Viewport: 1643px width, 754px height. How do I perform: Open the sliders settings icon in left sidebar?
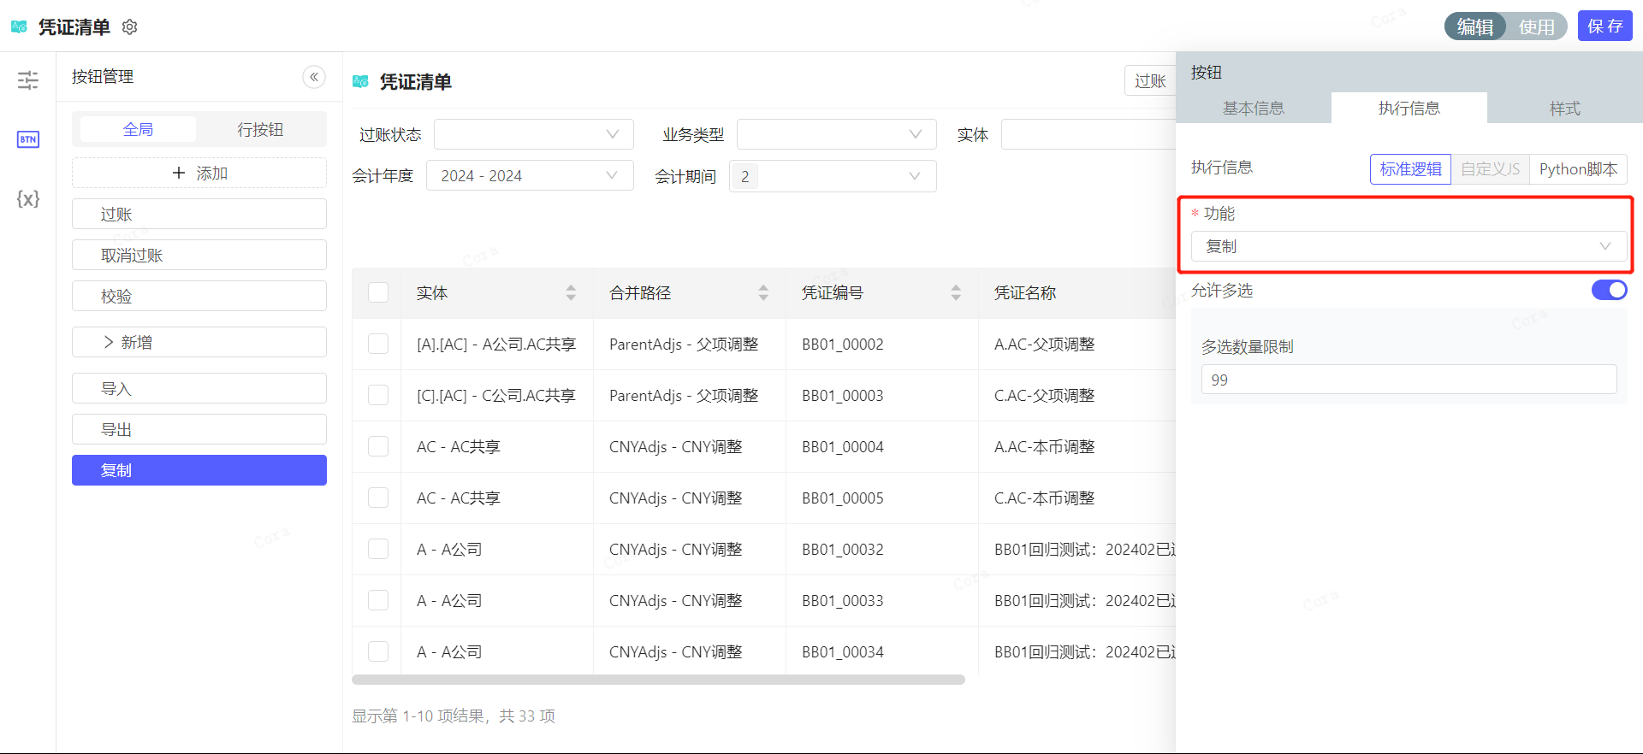point(28,80)
